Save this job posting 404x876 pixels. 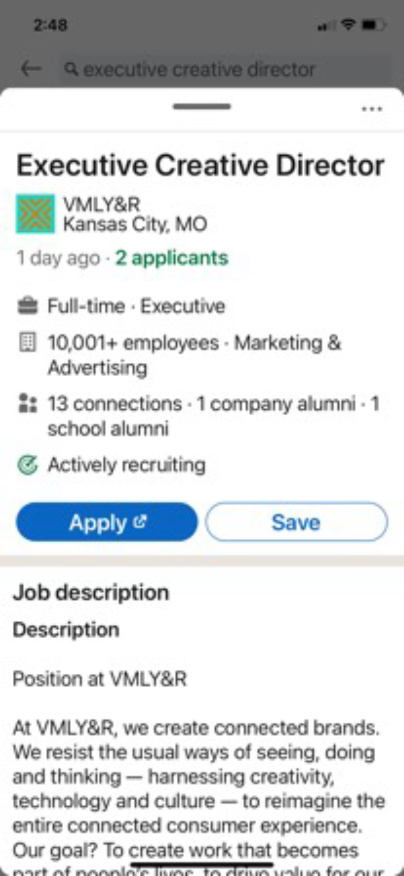(297, 522)
